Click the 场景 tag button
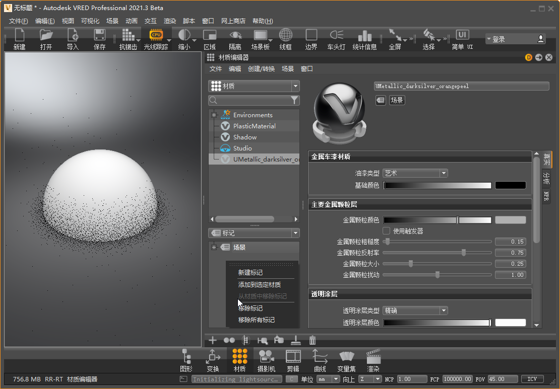This screenshot has height=389, width=560. coord(396,100)
